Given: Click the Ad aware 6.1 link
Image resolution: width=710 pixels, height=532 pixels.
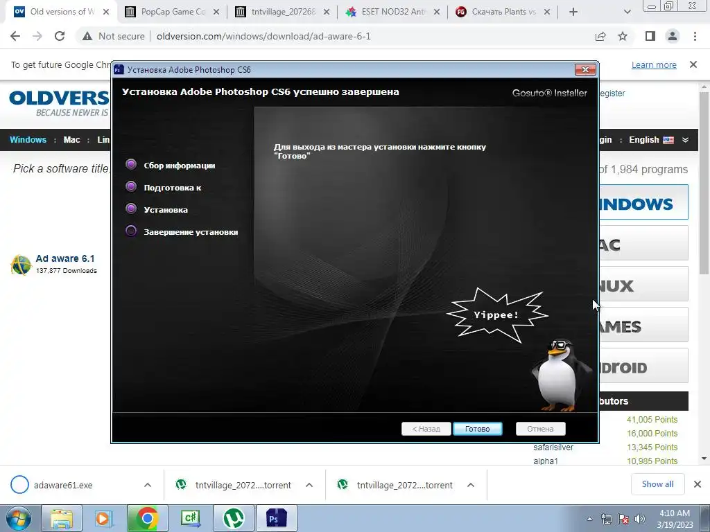Looking at the screenshot, I should pos(65,258).
